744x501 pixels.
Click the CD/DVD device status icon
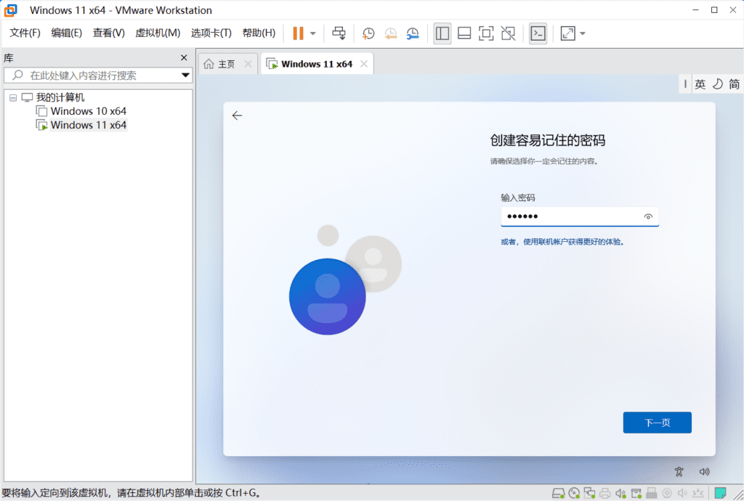pos(574,493)
